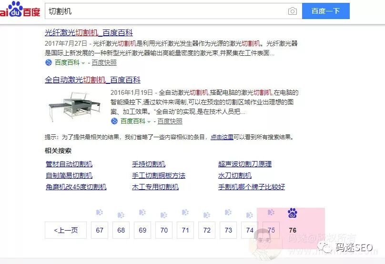Click 点击这里 to show all results

pyautogui.click(x=222, y=137)
